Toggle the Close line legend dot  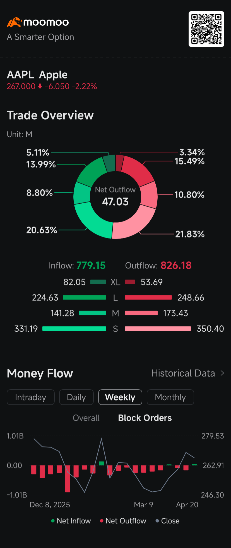pyautogui.click(x=157, y=521)
